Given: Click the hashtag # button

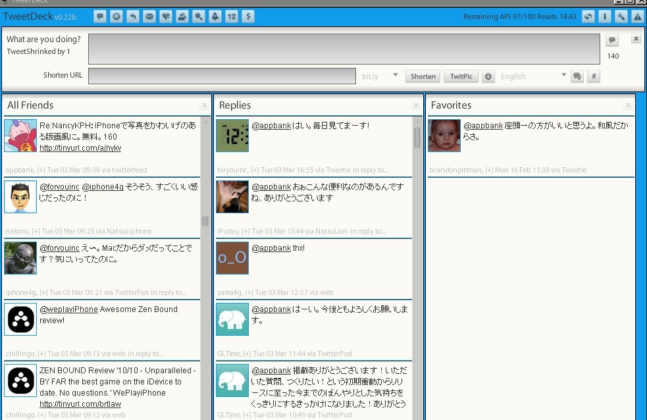Looking at the screenshot, I should (594, 76).
